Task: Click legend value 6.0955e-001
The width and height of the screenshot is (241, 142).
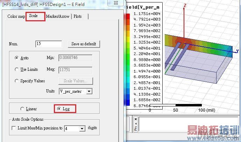Action: click(x=147, y=77)
